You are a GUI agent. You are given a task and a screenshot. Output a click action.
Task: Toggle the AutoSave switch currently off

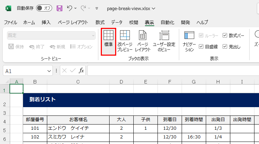click(44, 8)
